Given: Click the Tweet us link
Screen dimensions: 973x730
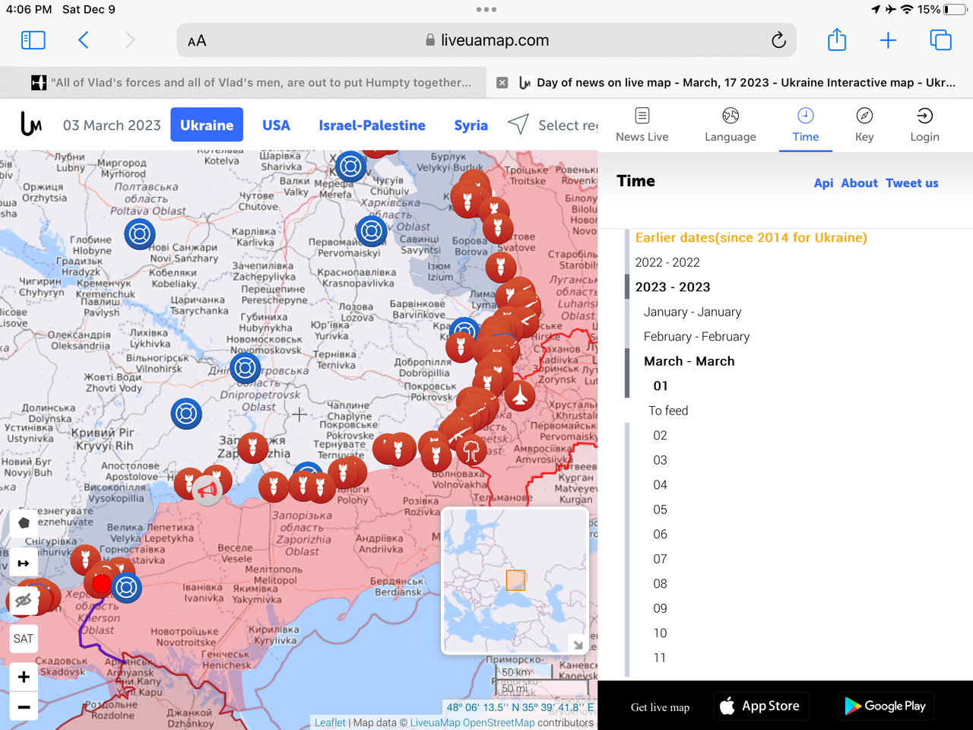Looking at the screenshot, I should tap(911, 183).
